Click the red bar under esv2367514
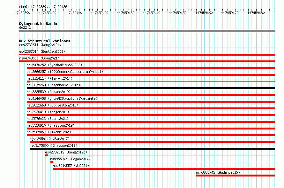Screen dimensions: 284x188 click(x=152, y=55)
